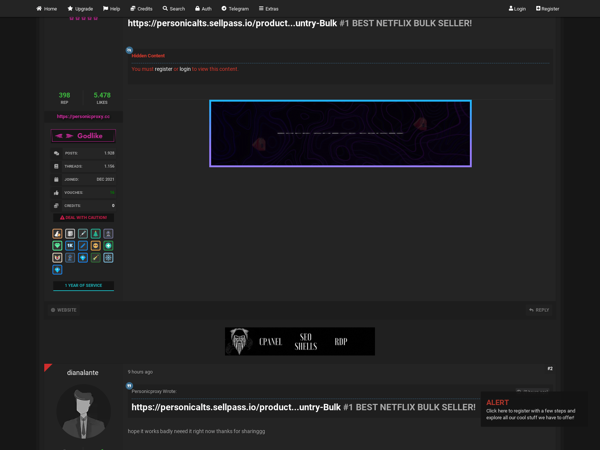The width and height of the screenshot is (600, 450).
Task: Click dianalante's avatar image
Action: point(84,411)
